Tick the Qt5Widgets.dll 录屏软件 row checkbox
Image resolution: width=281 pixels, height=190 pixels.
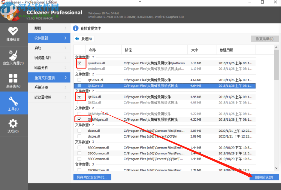point(79,114)
